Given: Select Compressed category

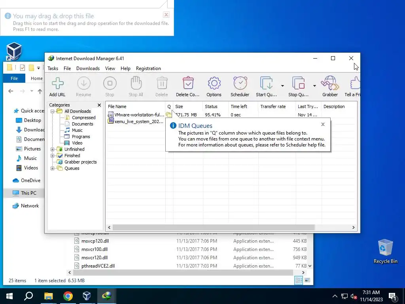Looking at the screenshot, I should [x=84, y=118].
